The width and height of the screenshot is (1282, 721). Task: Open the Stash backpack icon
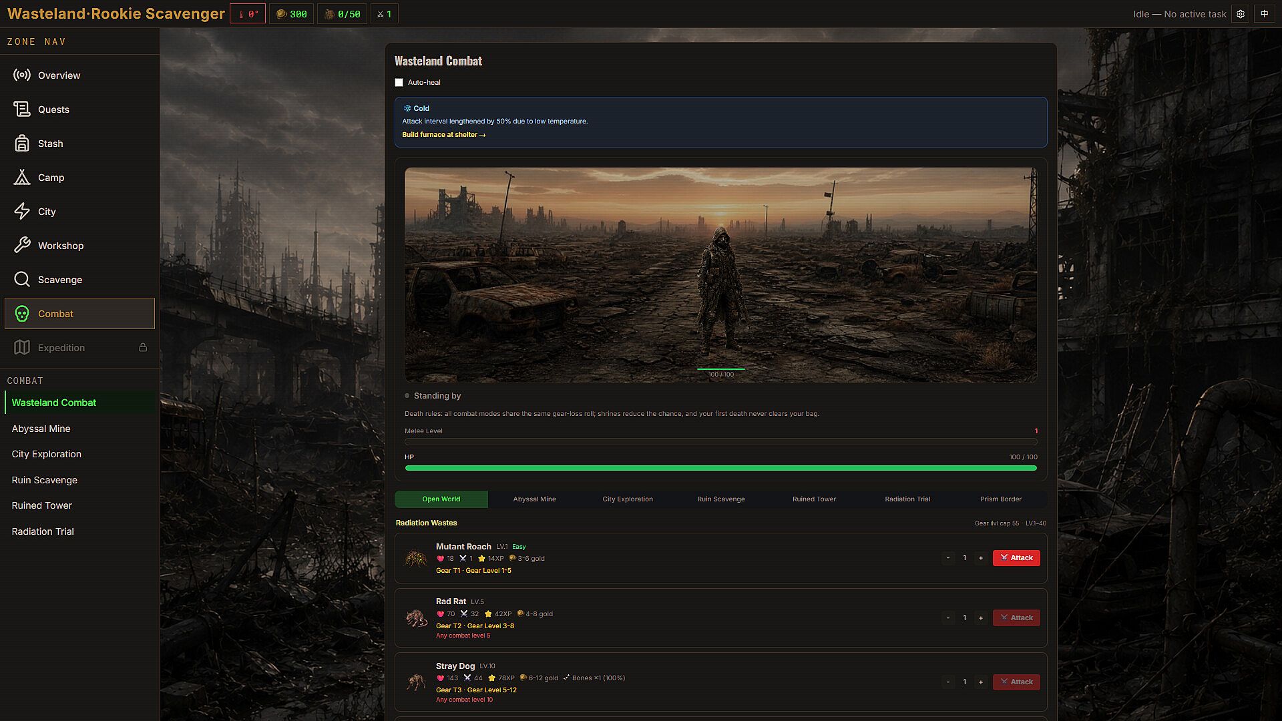[22, 144]
